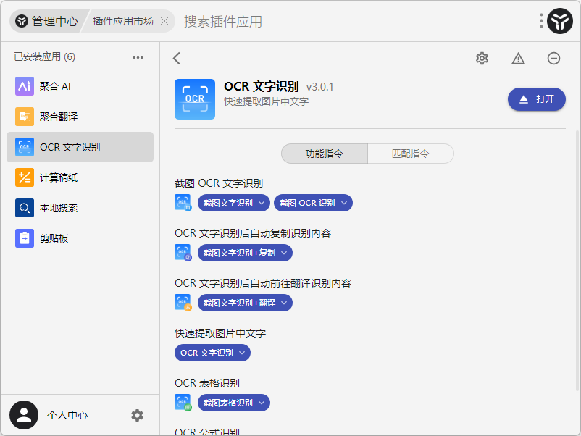The height and width of the screenshot is (436, 581).
Task: Click the 已安装应用 (6) header
Action: pos(44,57)
